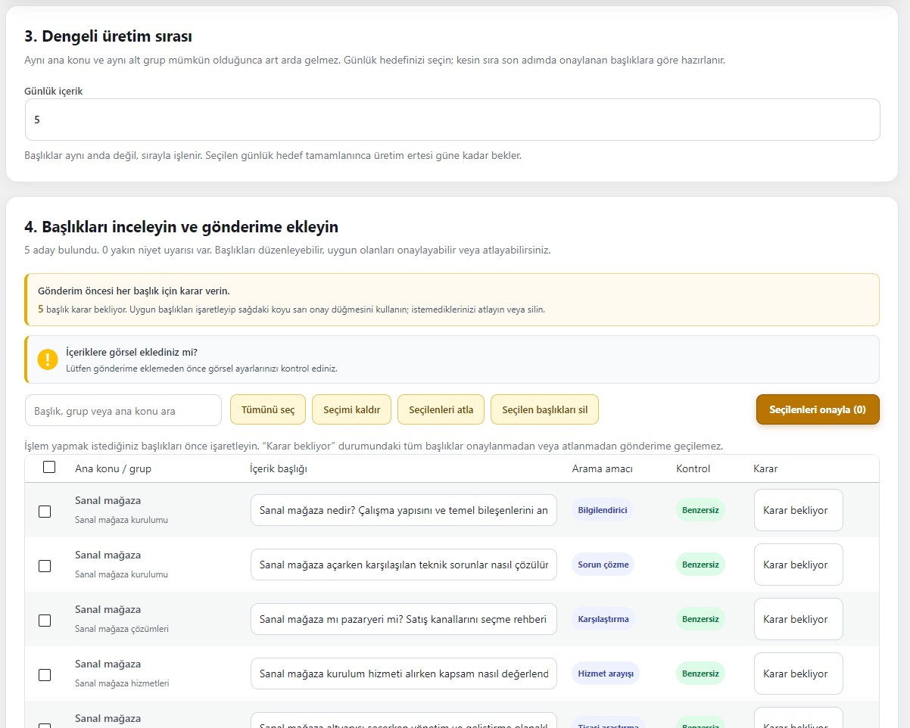This screenshot has height=728, width=910.
Task: Open 'Karar bekliyor' dropdown in Karşılaştırma row
Action: pos(798,619)
